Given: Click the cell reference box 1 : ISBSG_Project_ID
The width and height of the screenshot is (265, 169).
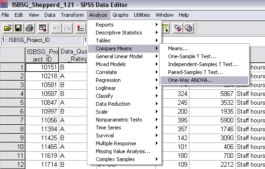Looking at the screenshot, I should pyautogui.click(x=42, y=41).
